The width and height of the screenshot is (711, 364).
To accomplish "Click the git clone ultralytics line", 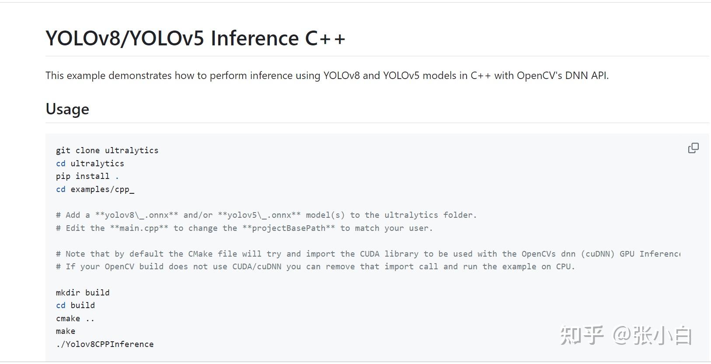I will [x=107, y=150].
